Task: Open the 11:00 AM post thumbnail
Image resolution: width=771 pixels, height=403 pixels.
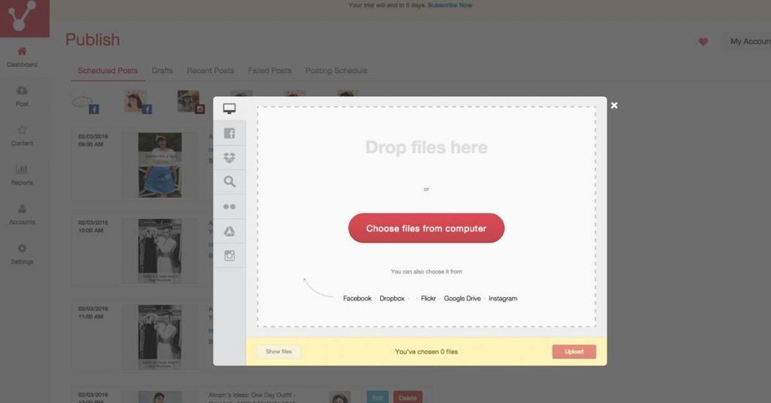Action: tap(160, 338)
